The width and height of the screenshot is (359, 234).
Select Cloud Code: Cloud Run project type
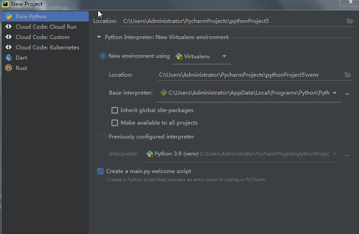[45, 27]
